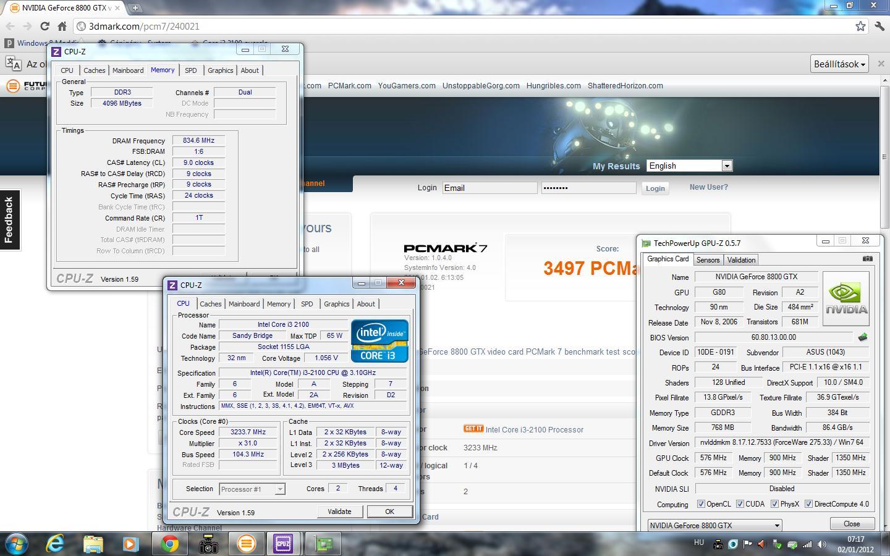The width and height of the screenshot is (890, 556).
Task: Open the CPU tab in the CPU-Z memory window
Action: (x=67, y=70)
